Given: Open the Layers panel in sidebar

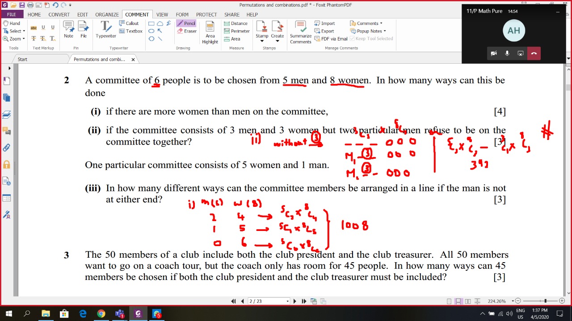Looking at the screenshot, I should pyautogui.click(x=7, y=115).
